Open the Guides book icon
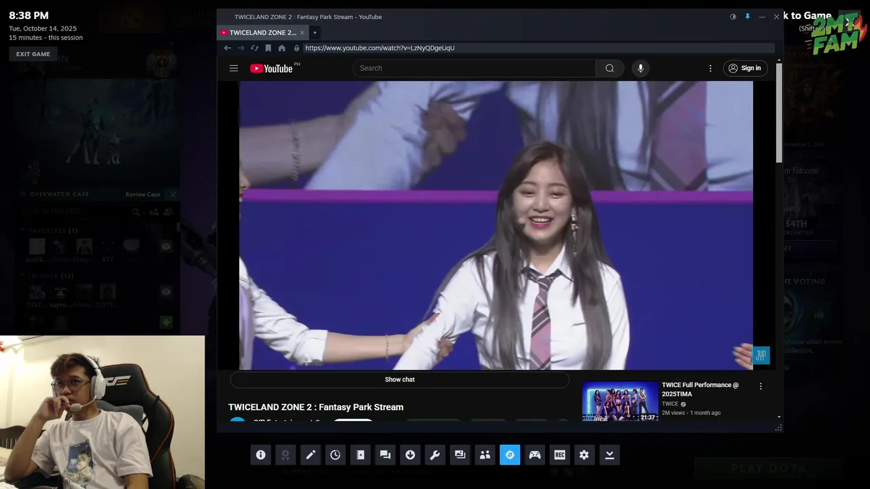Screen dimensions: 870x489 (x=360, y=455)
